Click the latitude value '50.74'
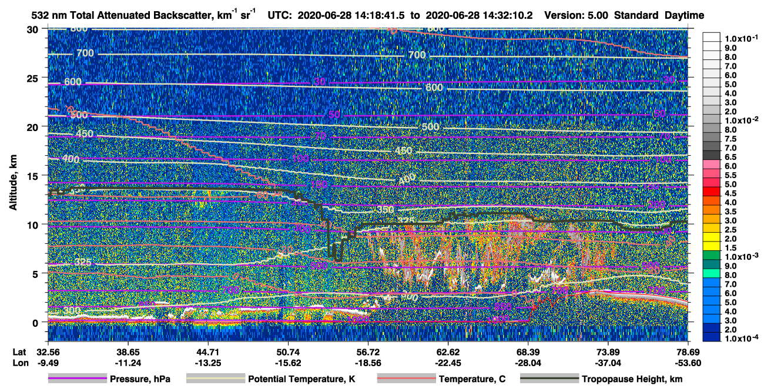Viewport: 764px width, 392px height. pyautogui.click(x=287, y=351)
